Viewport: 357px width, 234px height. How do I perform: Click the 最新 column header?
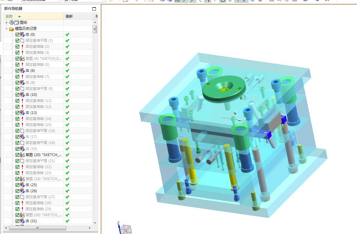pos(78,16)
